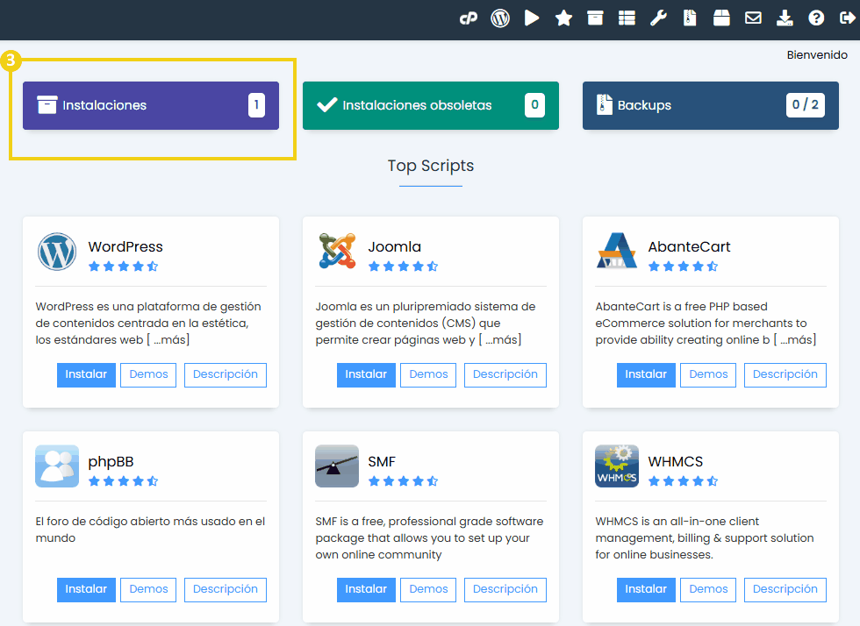The image size is (860, 626).
Task: Open Descripción for AbanteCart
Action: (785, 375)
